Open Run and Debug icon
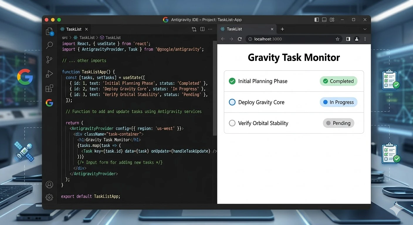The width and height of the screenshot is (413, 225). point(49,74)
